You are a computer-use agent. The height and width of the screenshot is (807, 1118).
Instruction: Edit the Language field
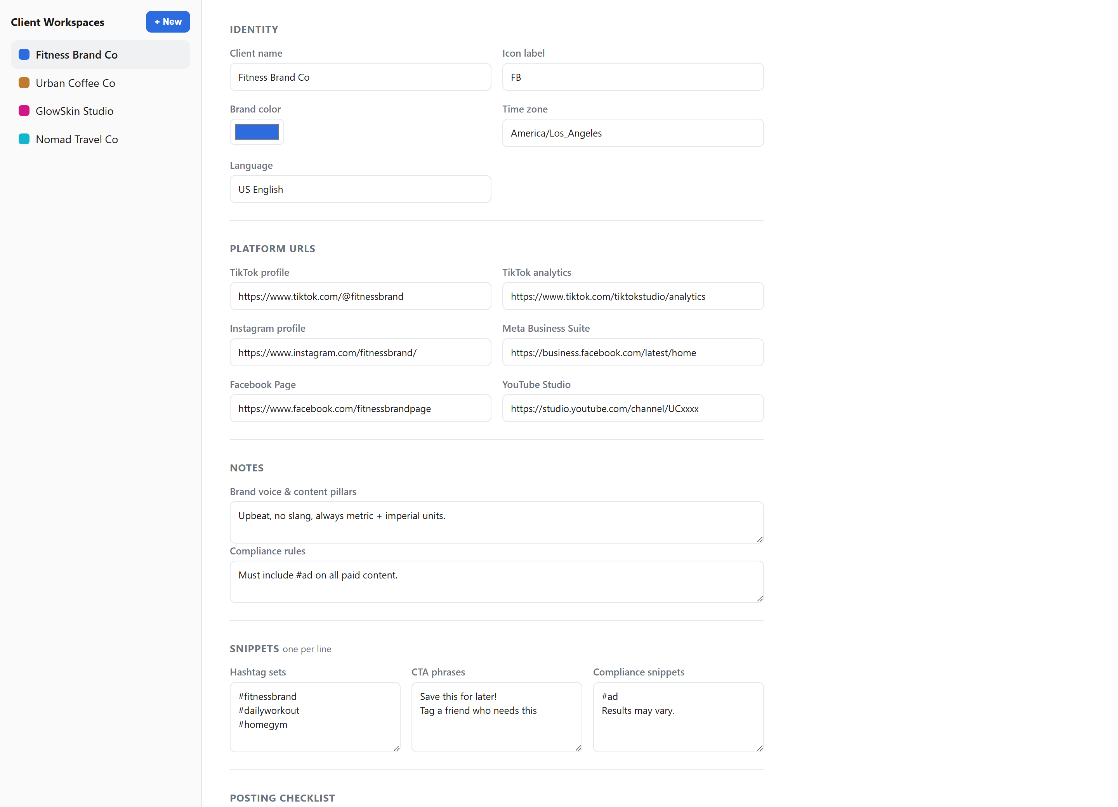[360, 189]
